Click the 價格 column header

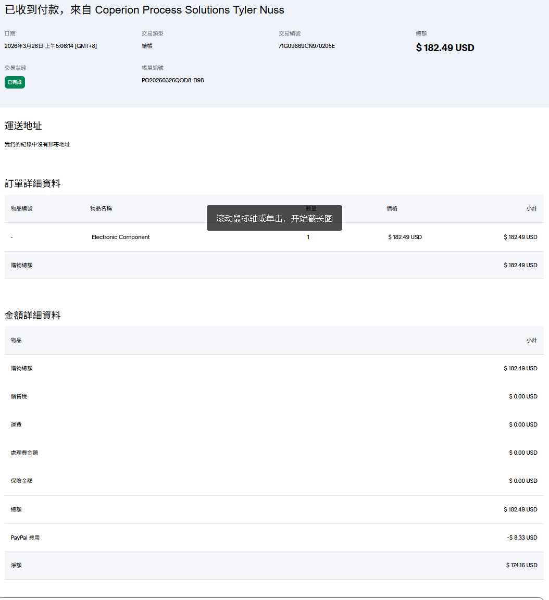click(x=392, y=208)
